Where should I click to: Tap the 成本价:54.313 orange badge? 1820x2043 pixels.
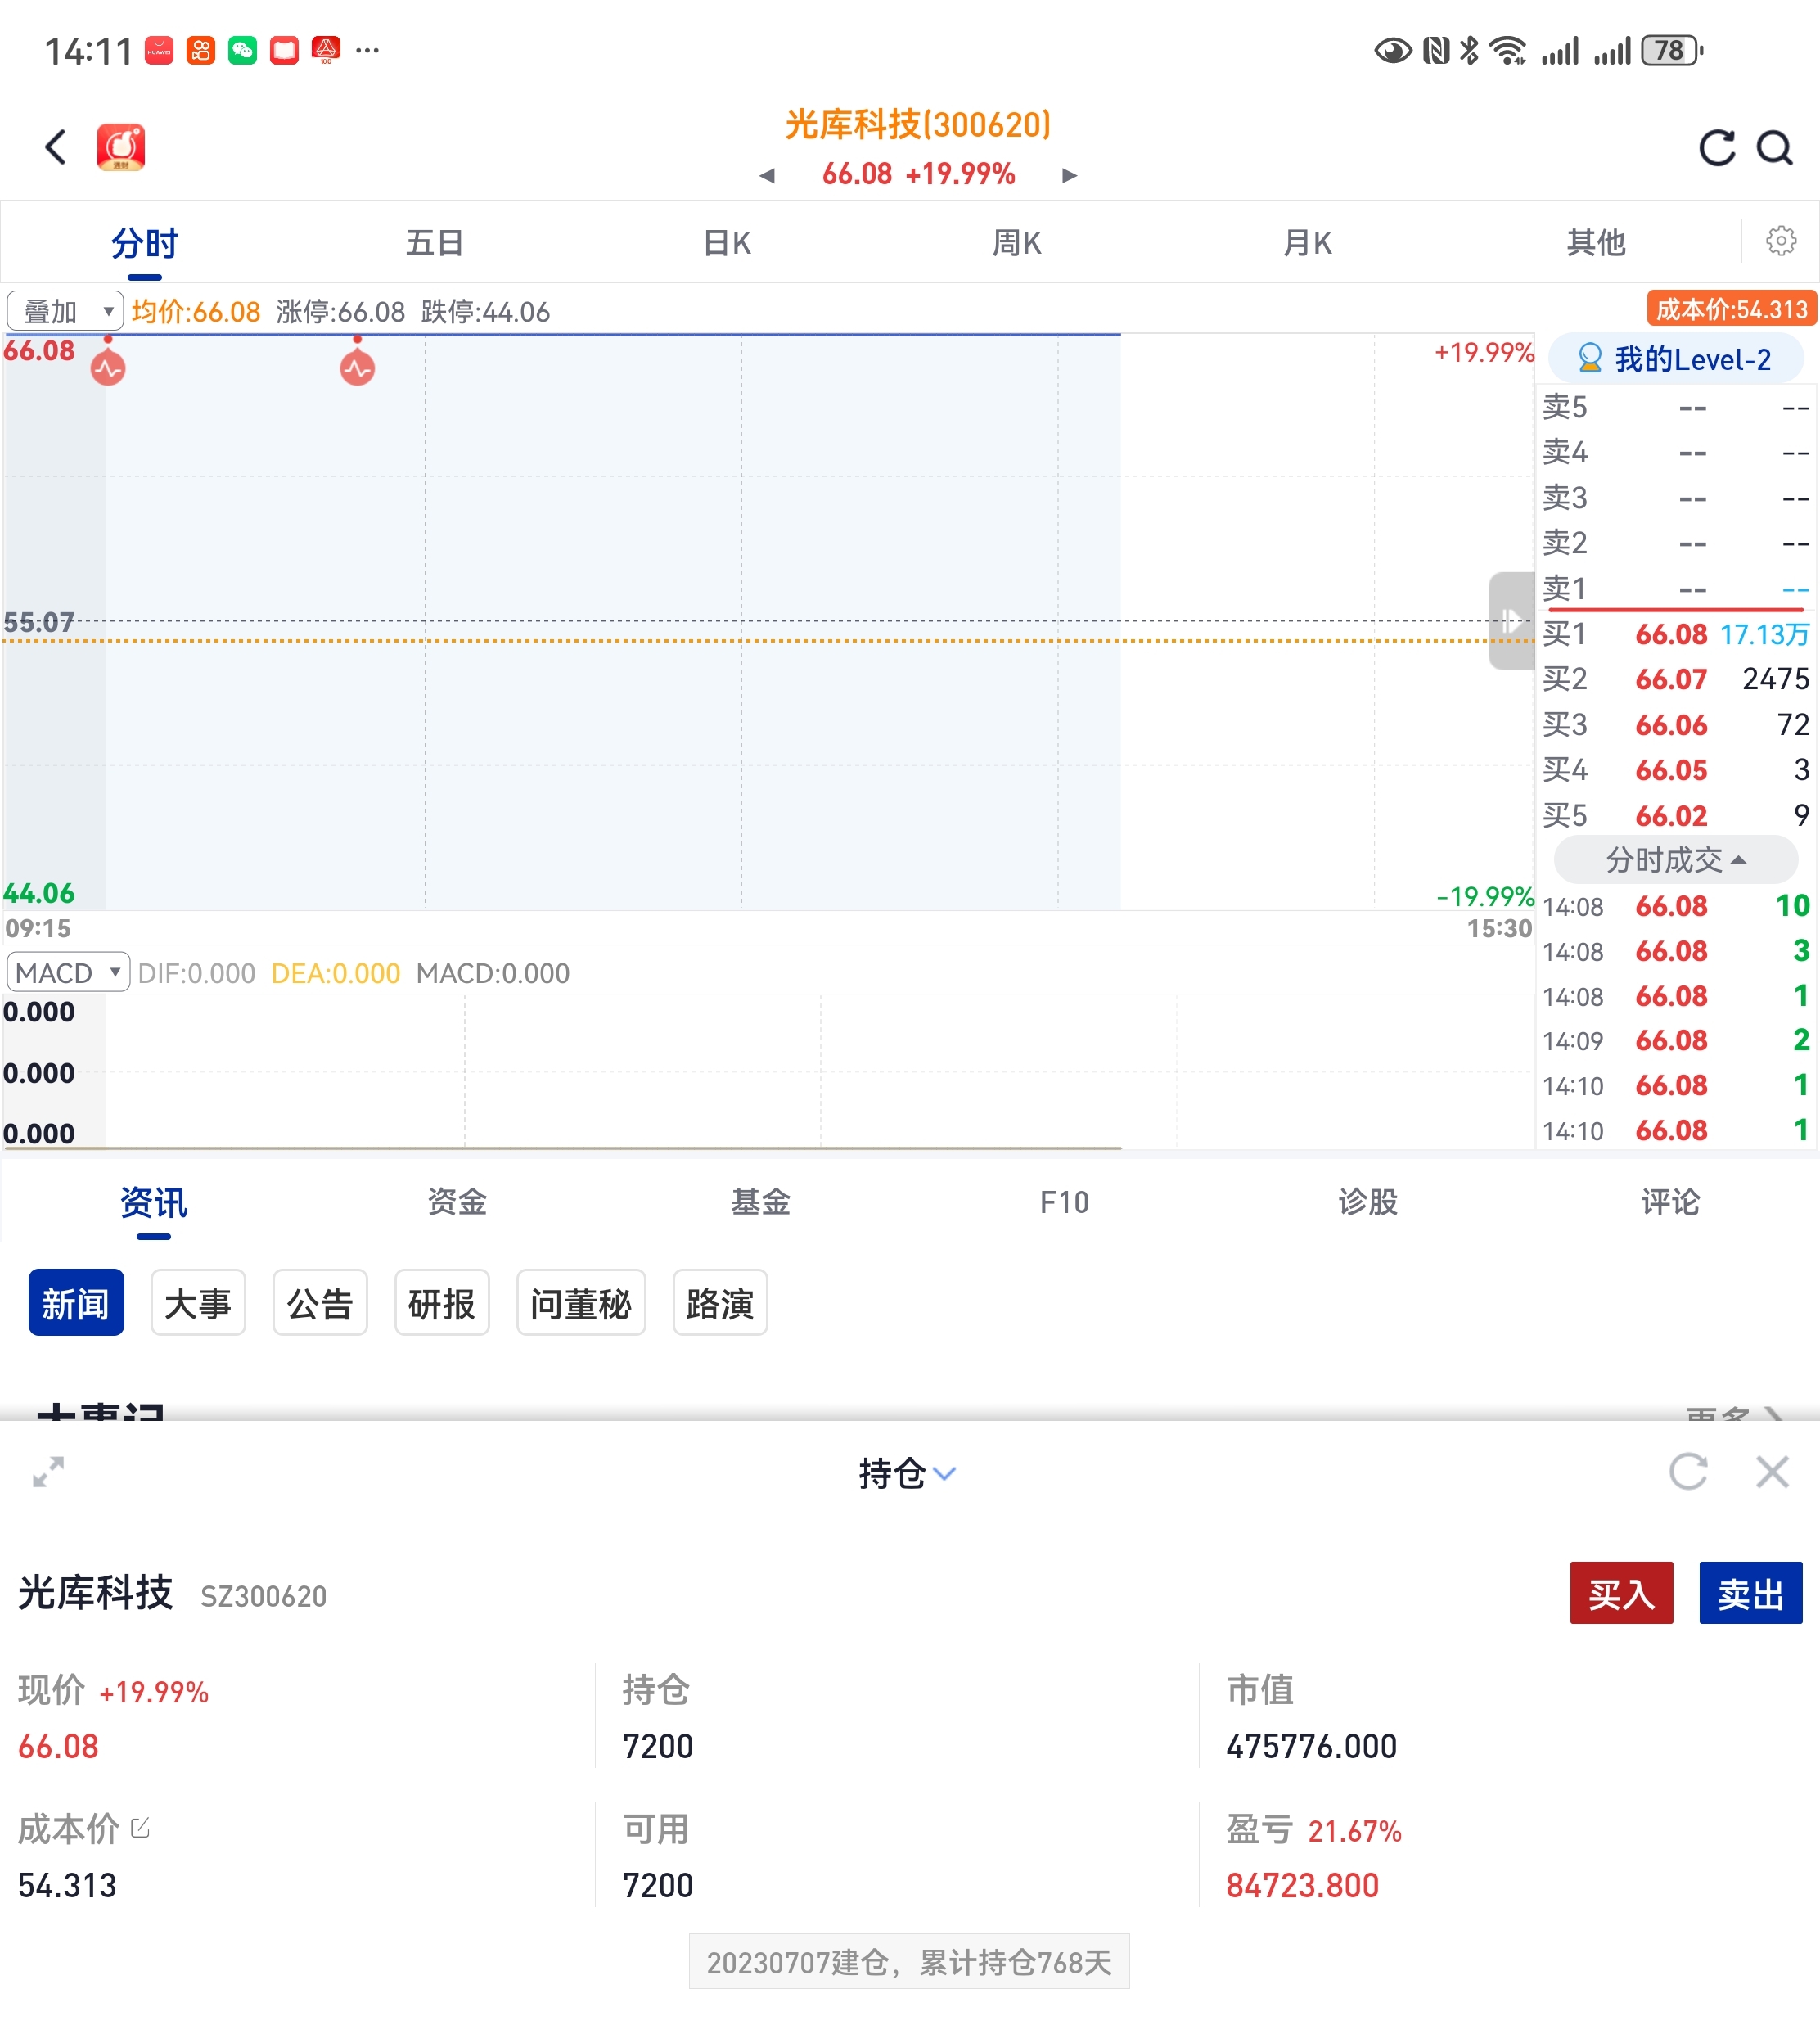pos(1731,309)
